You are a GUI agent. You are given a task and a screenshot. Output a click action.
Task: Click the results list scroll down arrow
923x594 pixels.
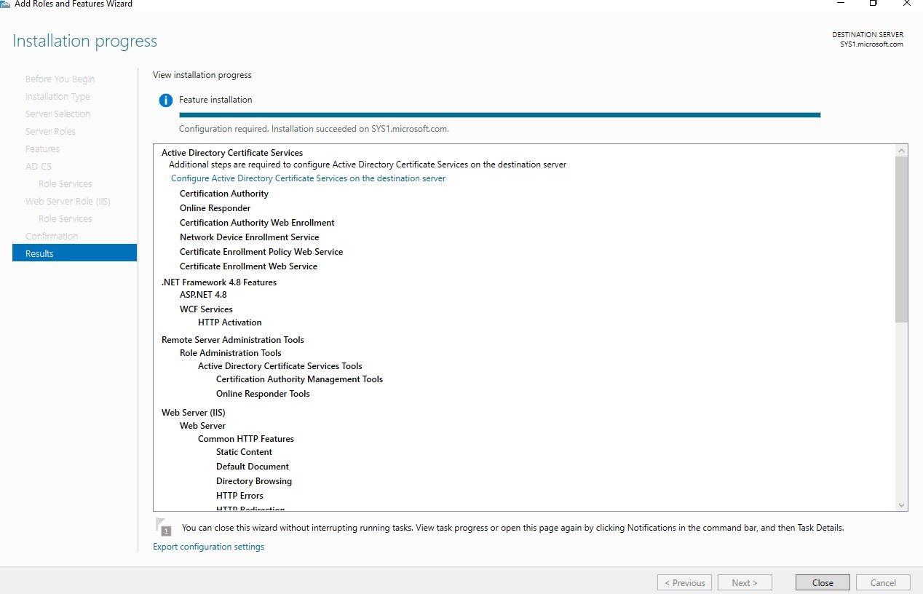click(x=902, y=504)
